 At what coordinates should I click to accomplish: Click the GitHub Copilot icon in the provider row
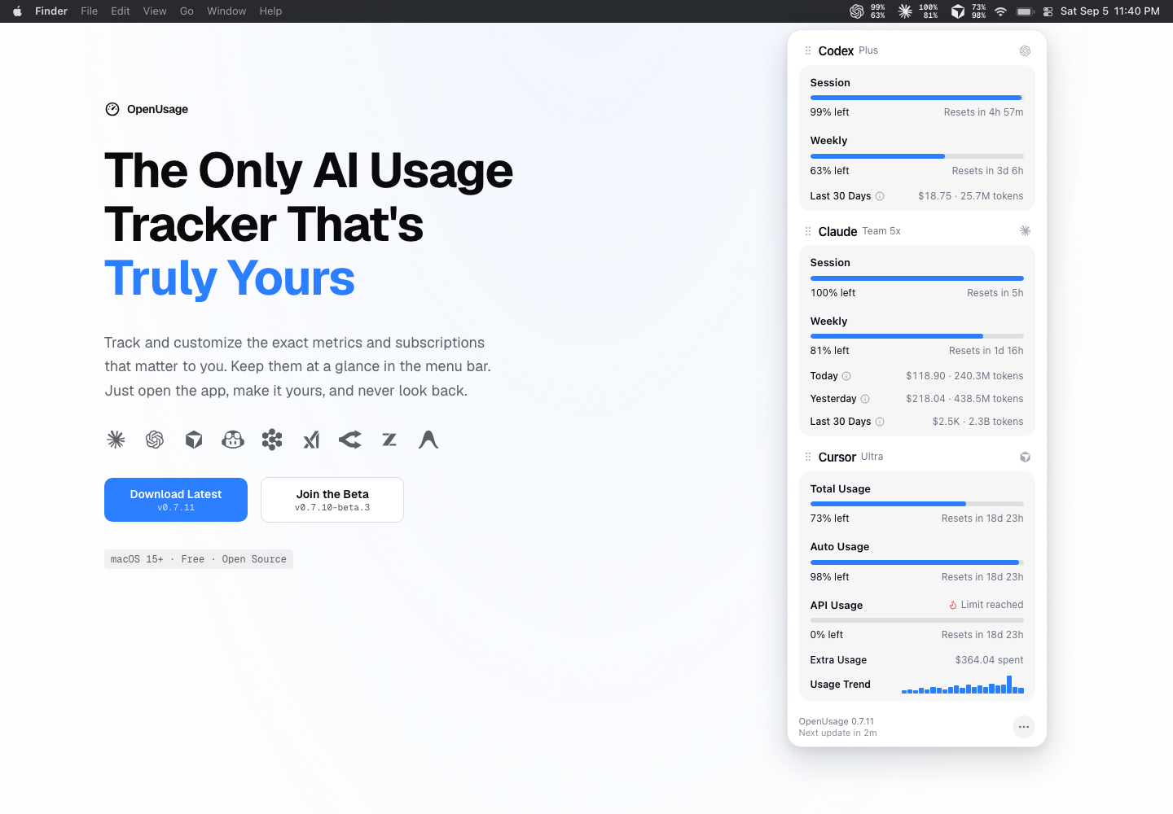click(233, 440)
